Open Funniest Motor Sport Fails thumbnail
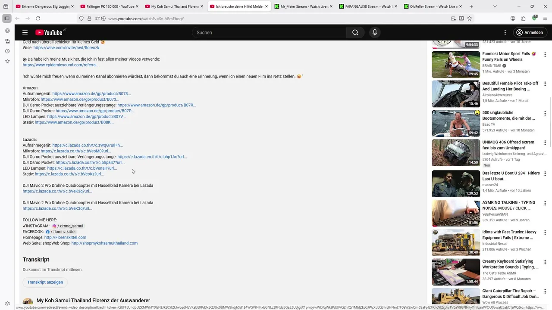Image resolution: width=552 pixels, height=310 pixels. [x=456, y=64]
